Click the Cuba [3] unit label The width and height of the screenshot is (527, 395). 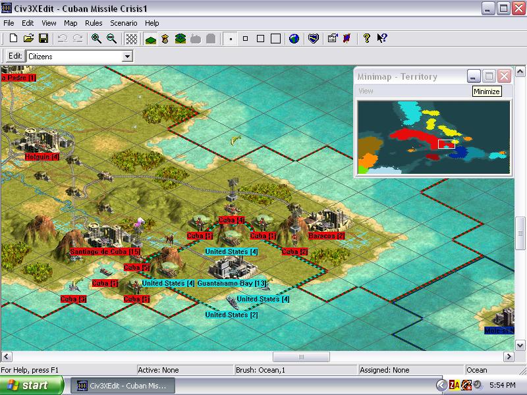73,299
